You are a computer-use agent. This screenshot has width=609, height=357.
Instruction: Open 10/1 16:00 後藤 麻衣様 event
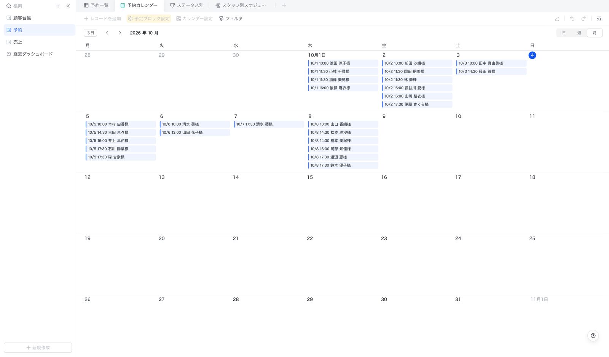click(343, 88)
